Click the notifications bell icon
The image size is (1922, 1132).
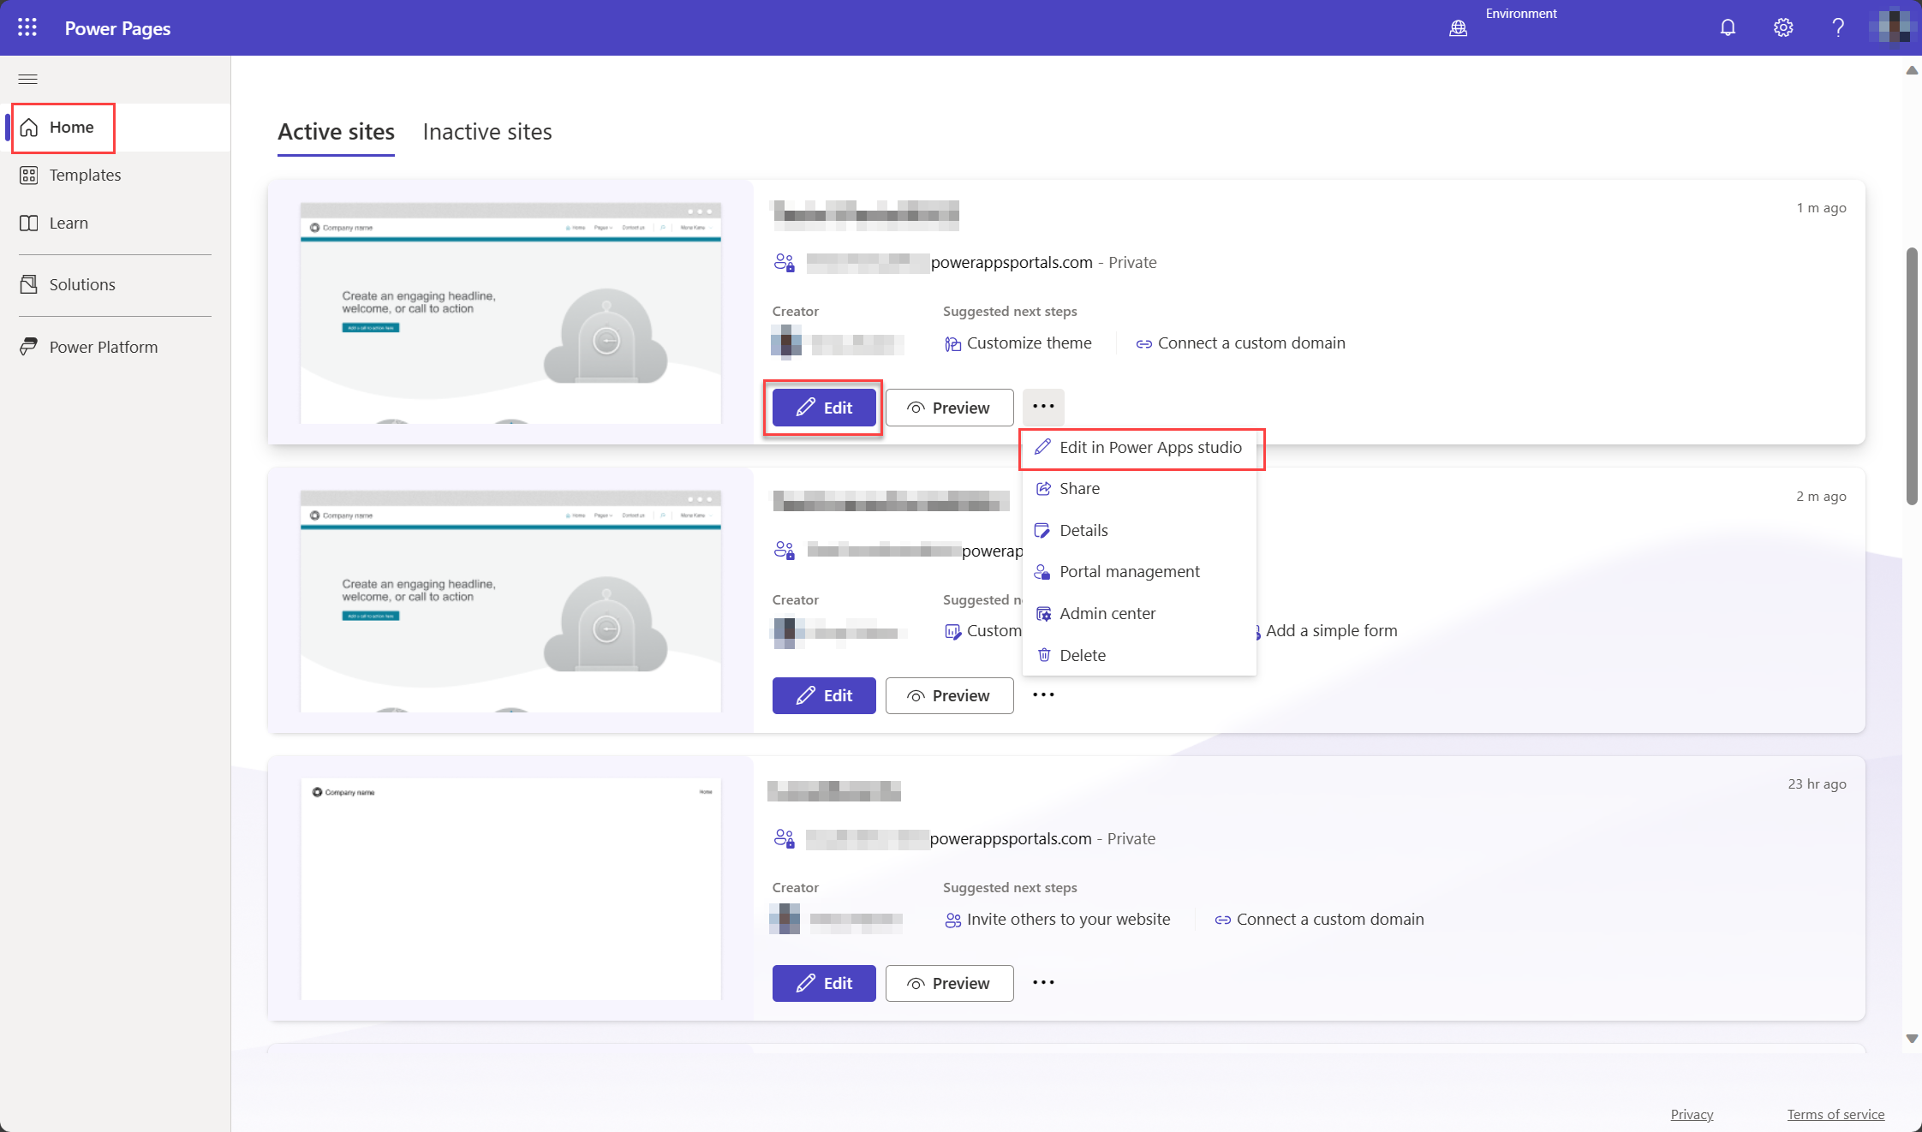1727,27
